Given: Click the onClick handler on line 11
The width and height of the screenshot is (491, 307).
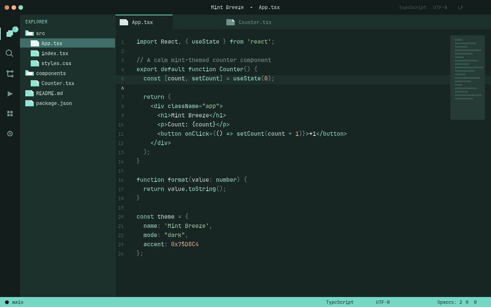Looking at the screenshot, I should point(245,134).
